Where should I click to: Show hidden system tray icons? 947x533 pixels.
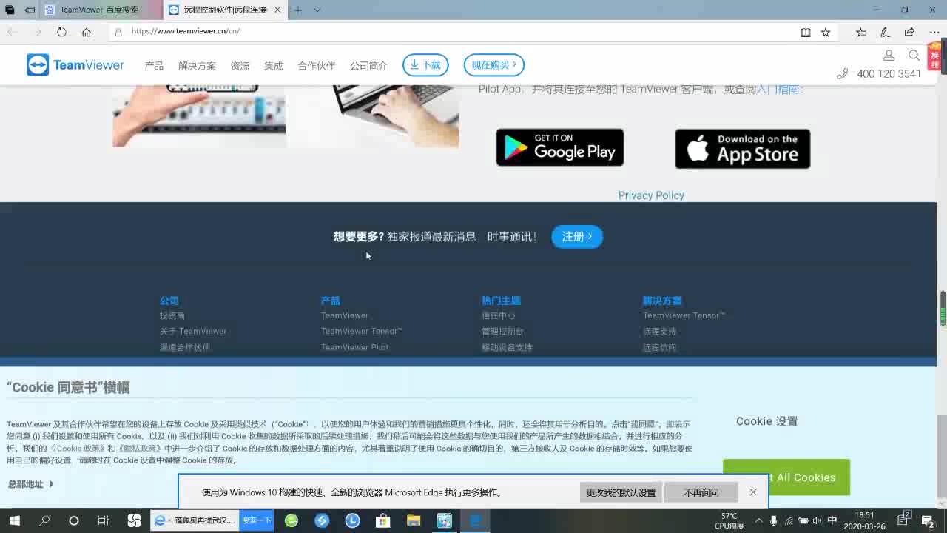758,520
